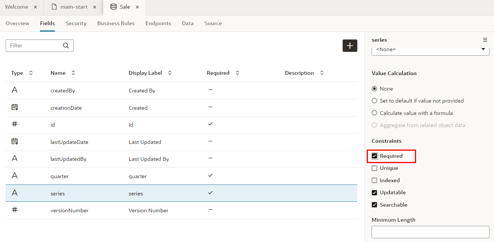Sort by the Name column
The width and height of the screenshot is (494, 242).
pos(73,73)
